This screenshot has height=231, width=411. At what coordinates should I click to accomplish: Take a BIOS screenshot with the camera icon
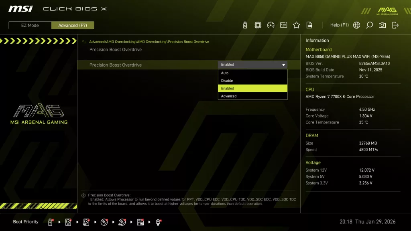(x=382, y=24)
